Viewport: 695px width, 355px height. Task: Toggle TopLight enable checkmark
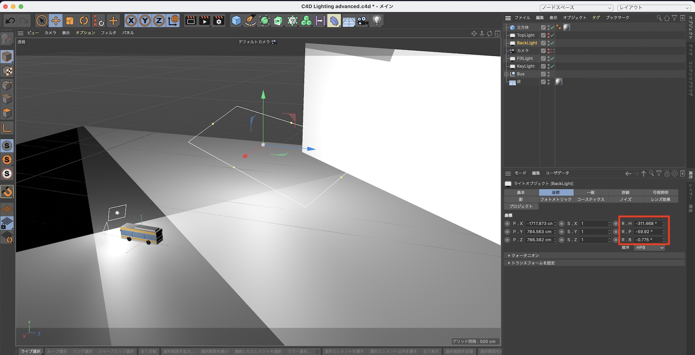pyautogui.click(x=552, y=35)
